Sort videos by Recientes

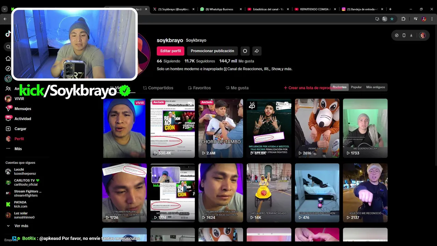tap(339, 87)
